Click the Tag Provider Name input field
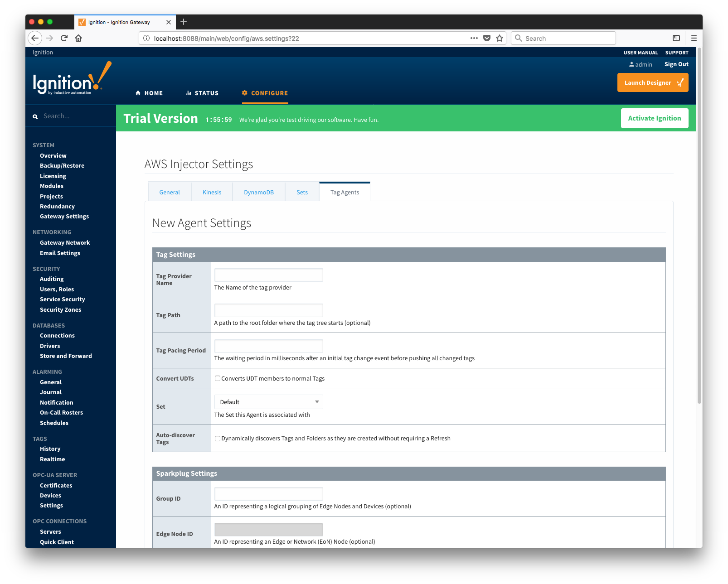This screenshot has height=584, width=728. click(x=268, y=275)
